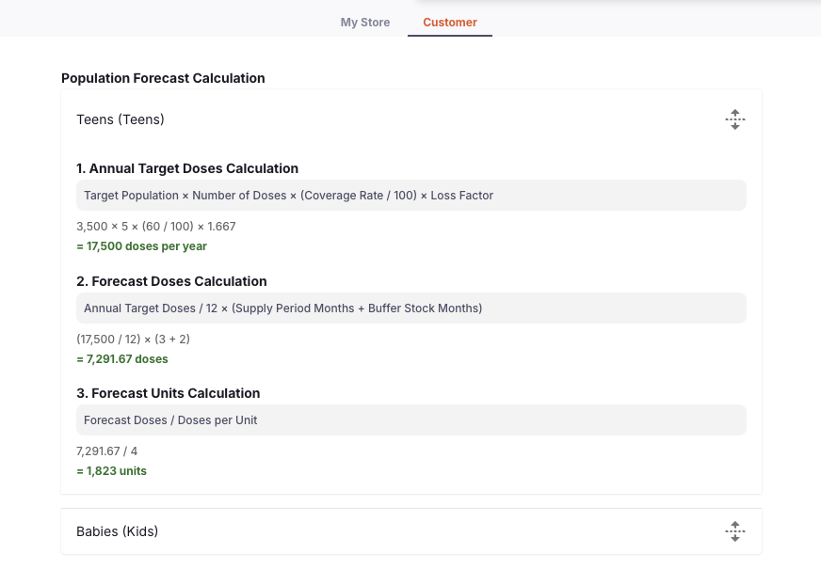Select heading 1. Annual Target Doses Calculation
This screenshot has height=585, width=821.
click(186, 168)
